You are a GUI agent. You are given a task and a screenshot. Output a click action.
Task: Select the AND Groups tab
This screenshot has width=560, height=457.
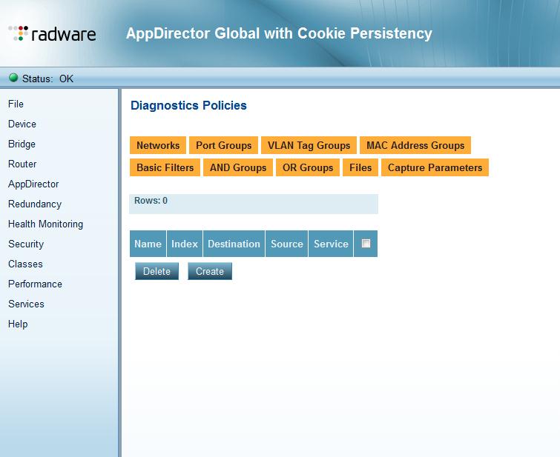[238, 167]
